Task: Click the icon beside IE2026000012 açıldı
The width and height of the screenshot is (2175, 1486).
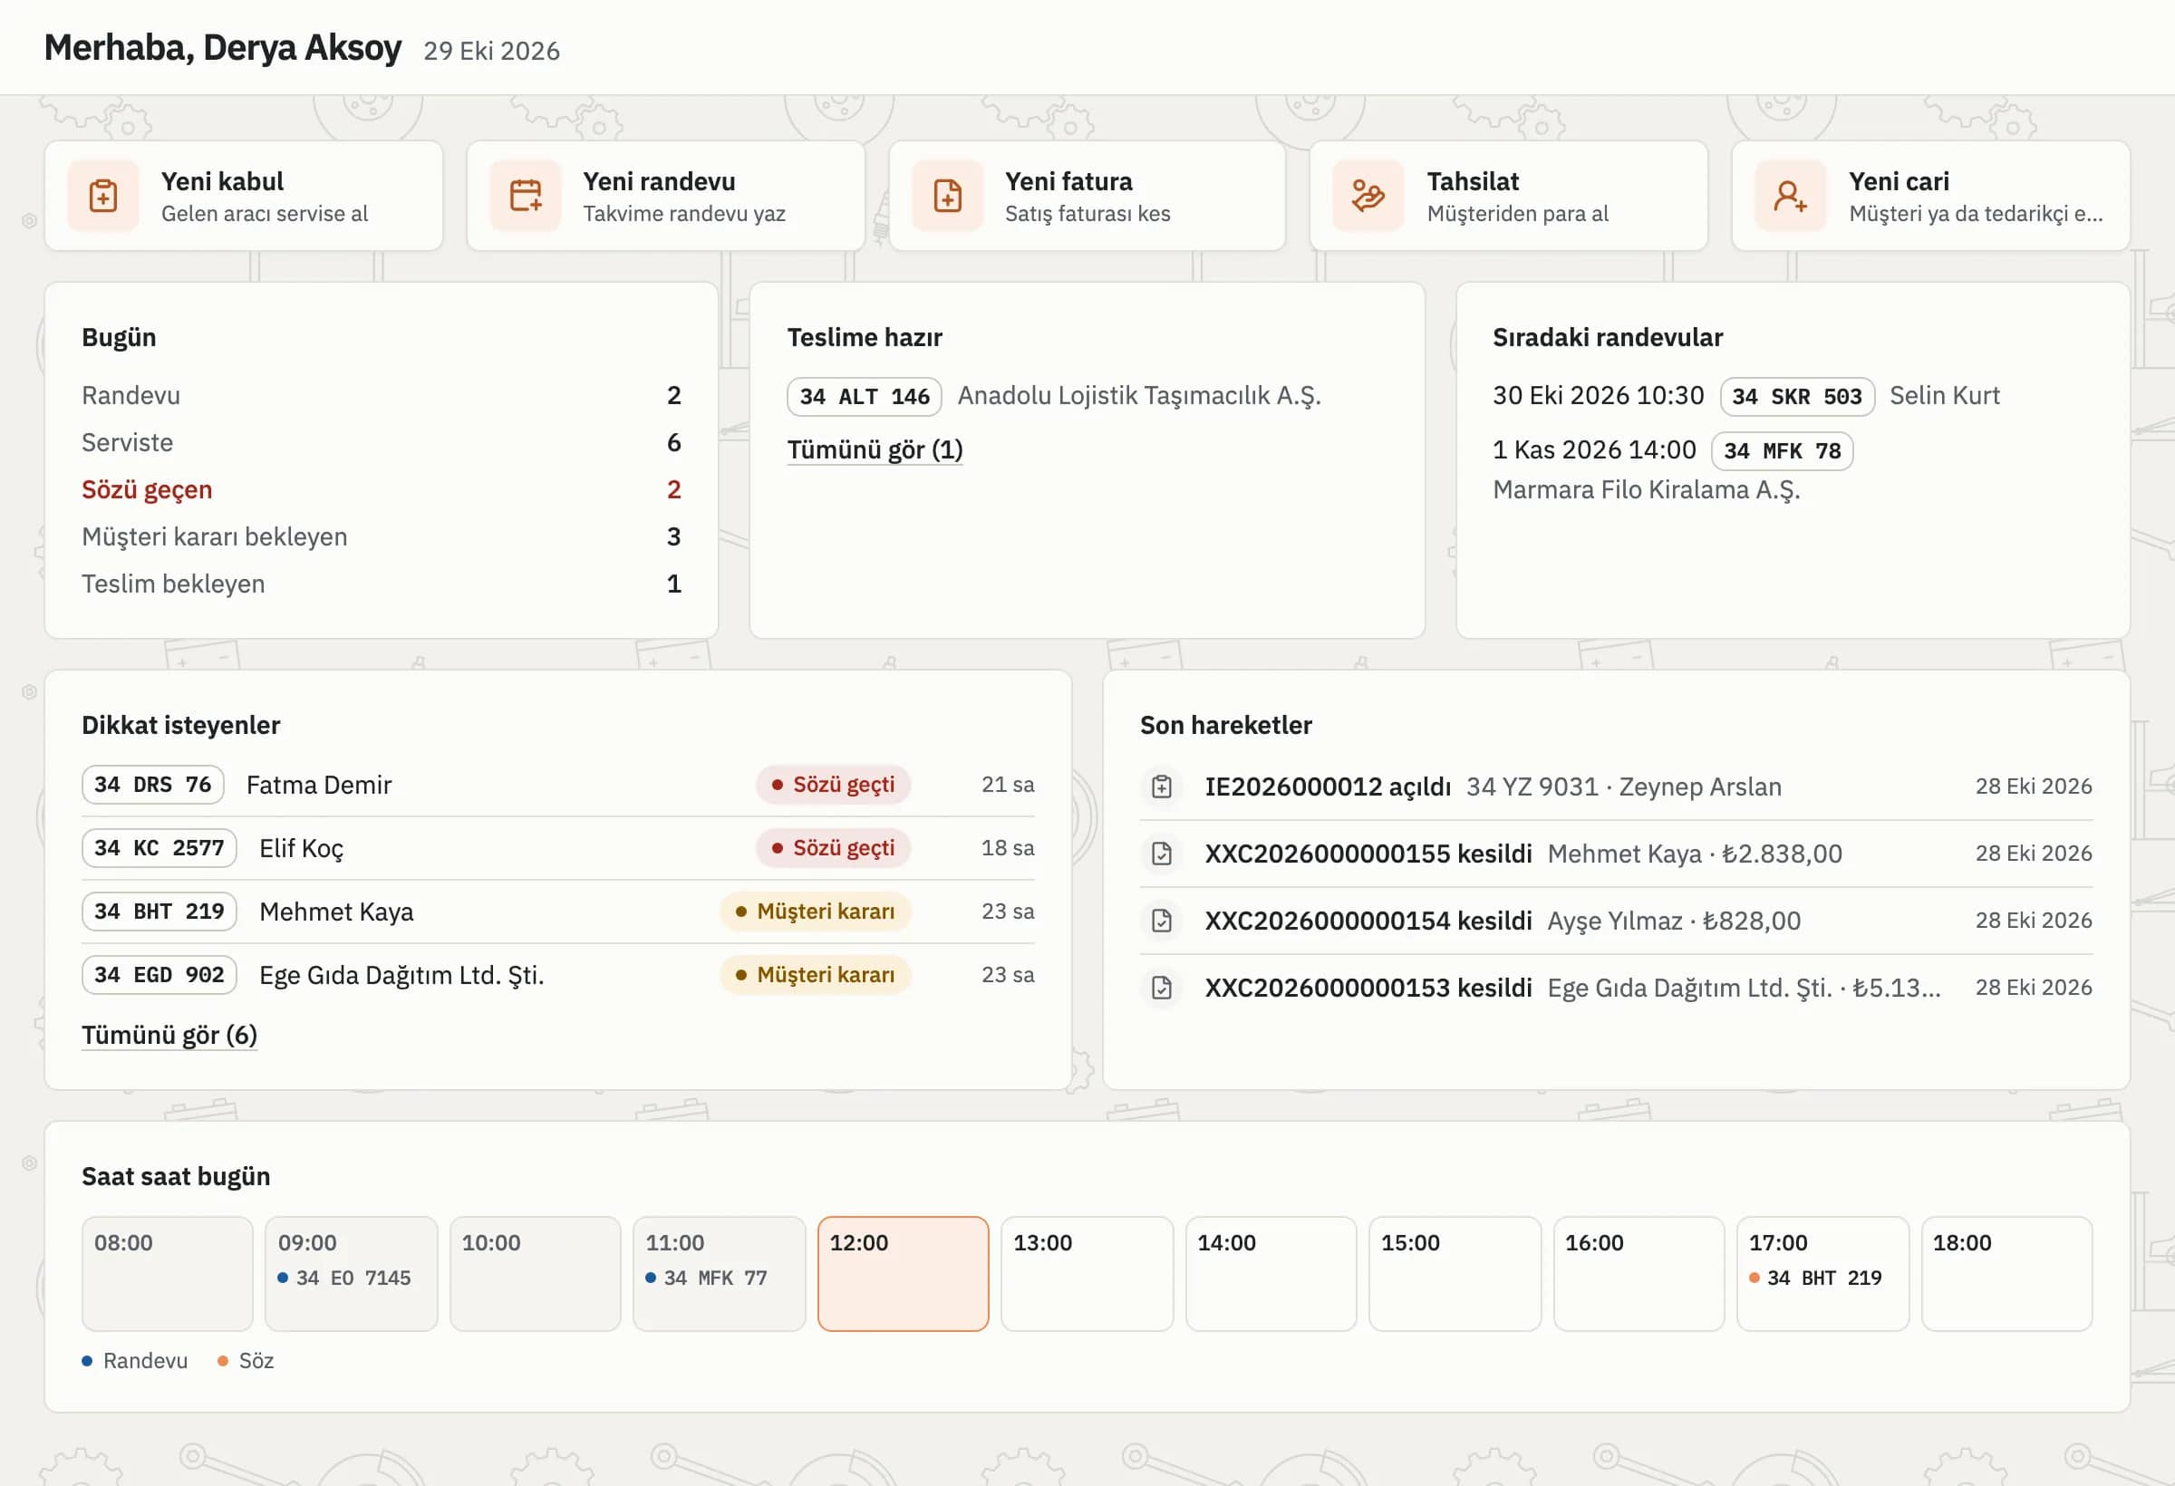Action: click(x=1162, y=786)
